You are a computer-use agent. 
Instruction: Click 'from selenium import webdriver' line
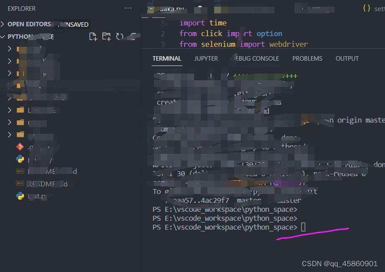244,44
